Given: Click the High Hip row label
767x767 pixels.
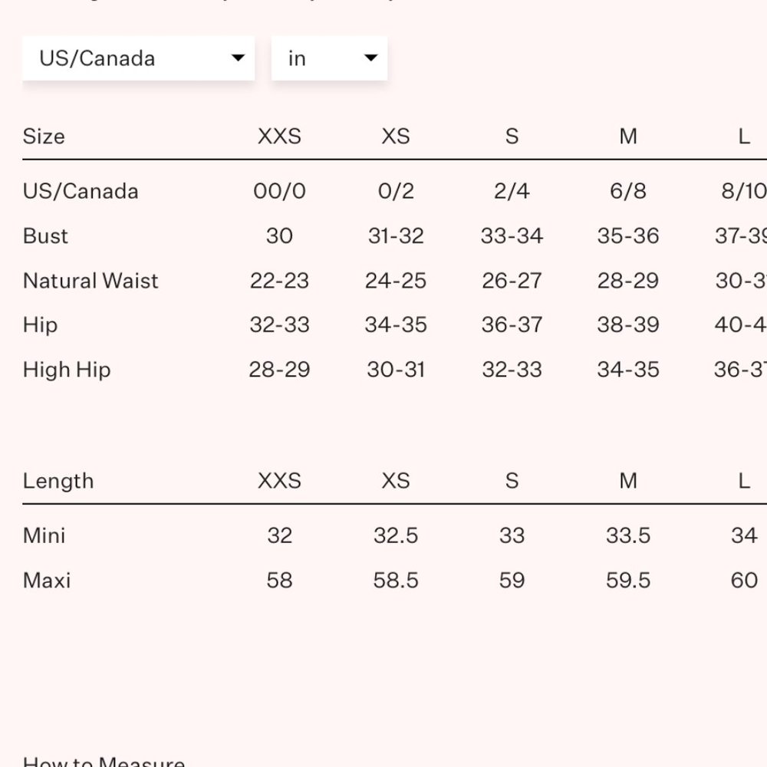Looking at the screenshot, I should tap(67, 370).
